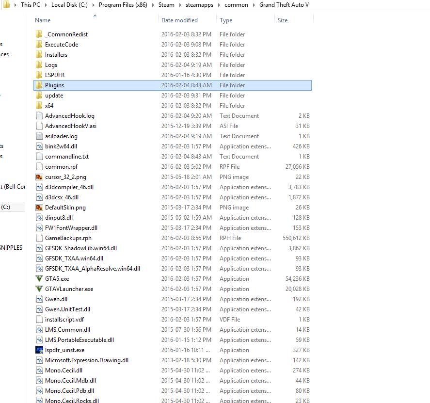
Task: Click the _CommonRedist folder icon
Action: (x=39, y=34)
